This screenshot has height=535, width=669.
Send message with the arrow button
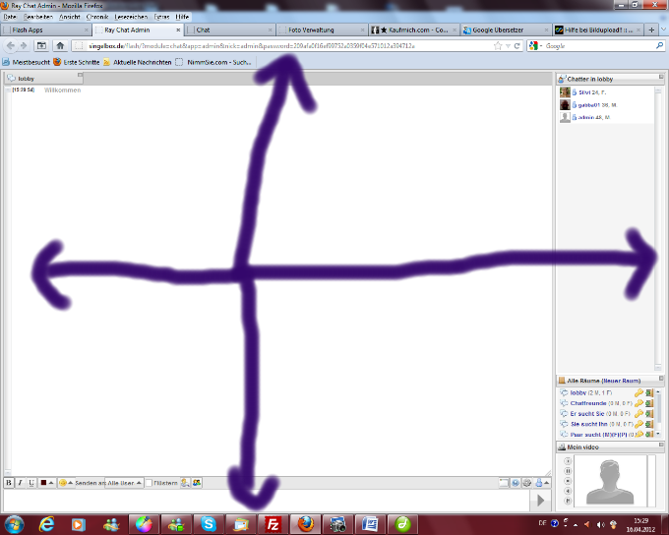tap(540, 500)
